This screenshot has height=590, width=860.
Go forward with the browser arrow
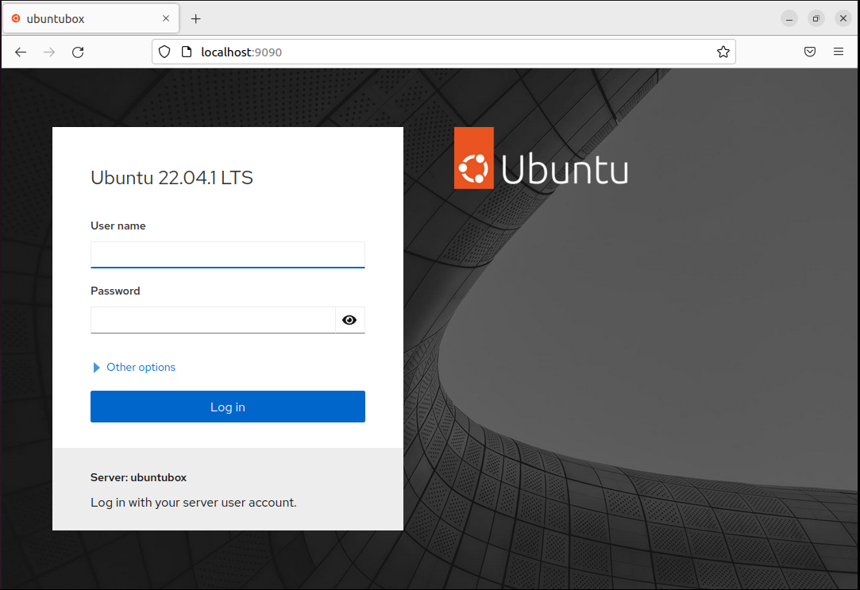point(49,52)
